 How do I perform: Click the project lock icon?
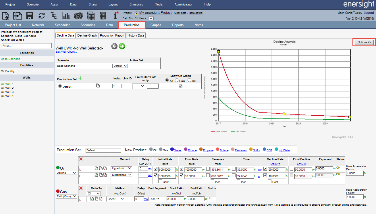click(x=136, y=13)
